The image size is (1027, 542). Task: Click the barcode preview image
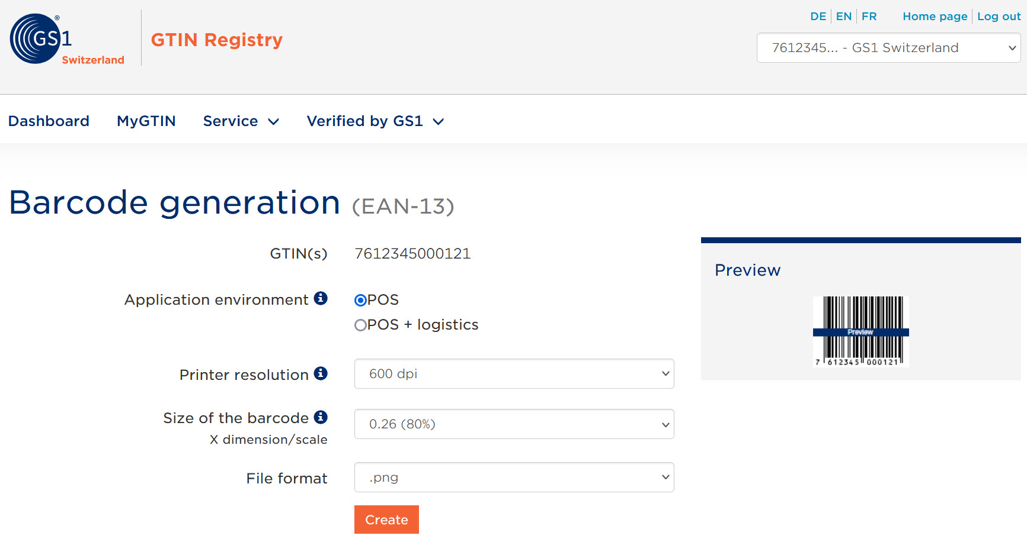pos(860,331)
